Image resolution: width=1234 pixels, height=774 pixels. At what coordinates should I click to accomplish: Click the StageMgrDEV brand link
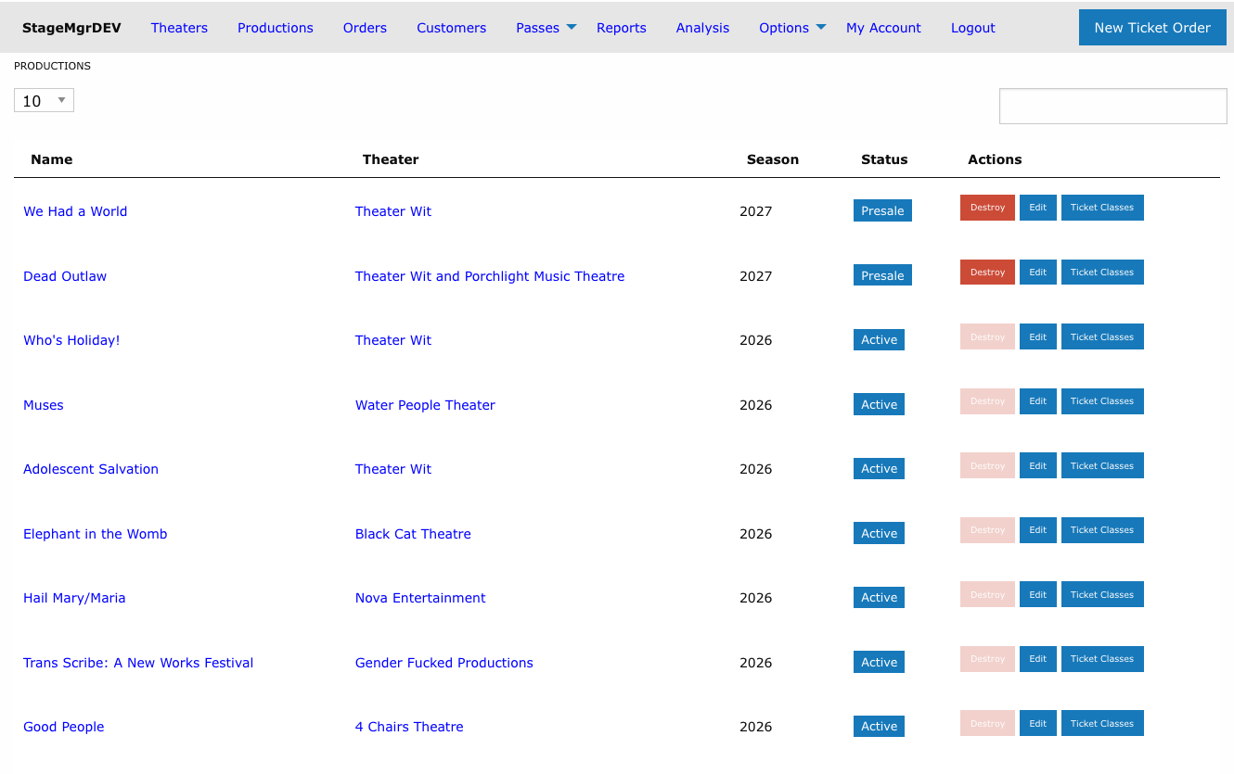click(x=71, y=28)
